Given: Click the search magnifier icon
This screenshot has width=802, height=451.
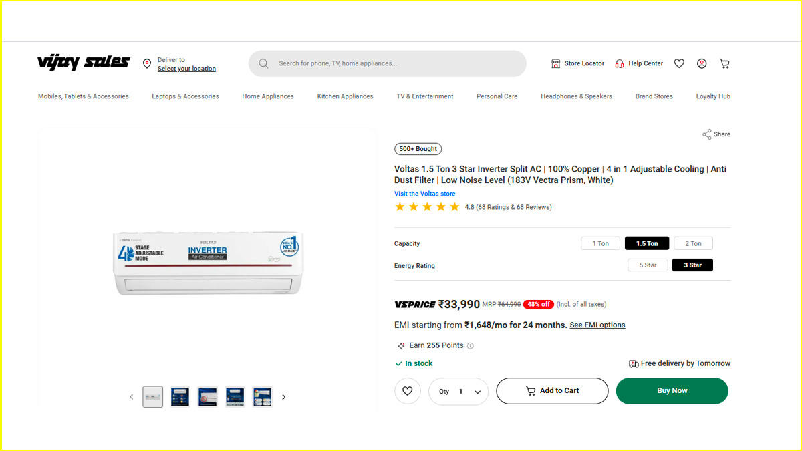Looking at the screenshot, I should (263, 63).
